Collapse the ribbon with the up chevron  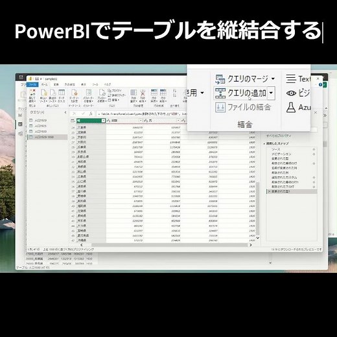click(326, 108)
